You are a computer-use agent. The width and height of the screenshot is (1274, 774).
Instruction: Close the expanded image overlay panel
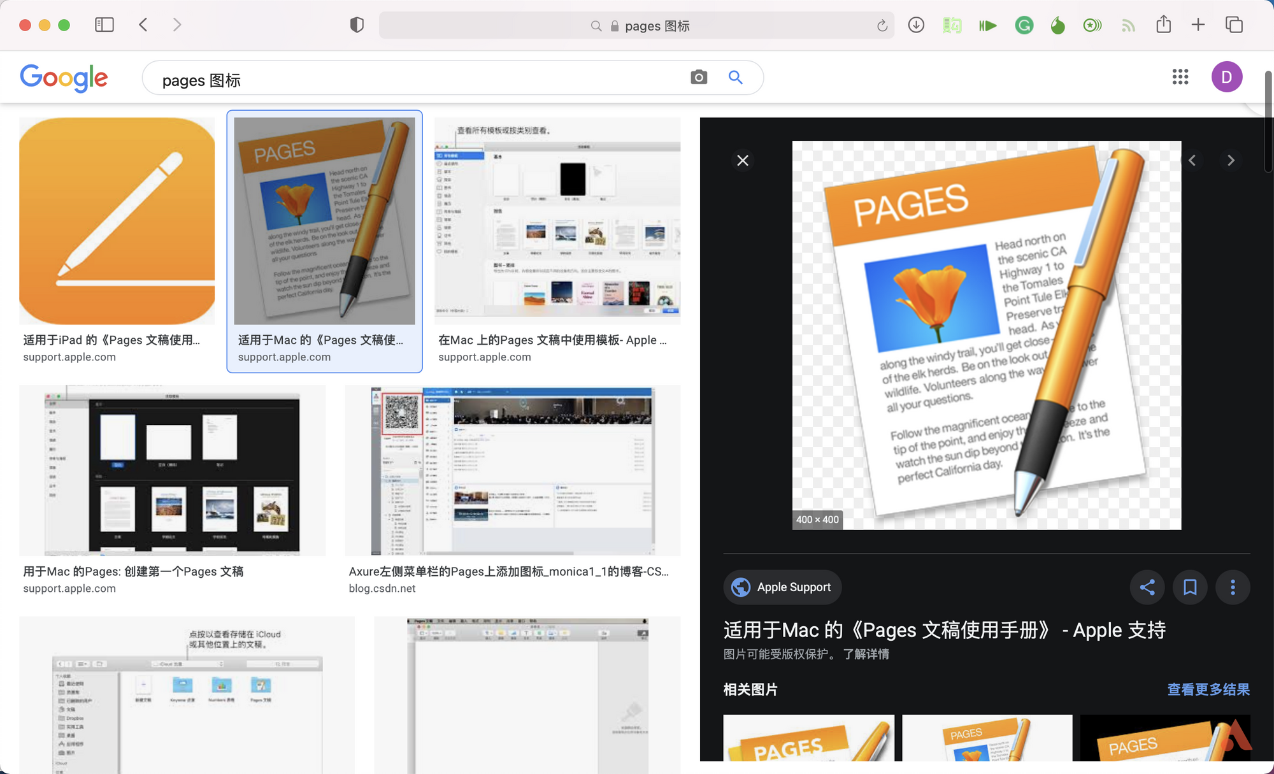coord(743,161)
